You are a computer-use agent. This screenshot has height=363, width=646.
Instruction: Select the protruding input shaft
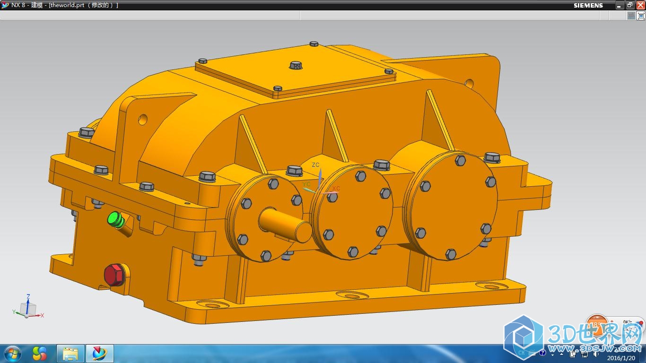tap(285, 225)
